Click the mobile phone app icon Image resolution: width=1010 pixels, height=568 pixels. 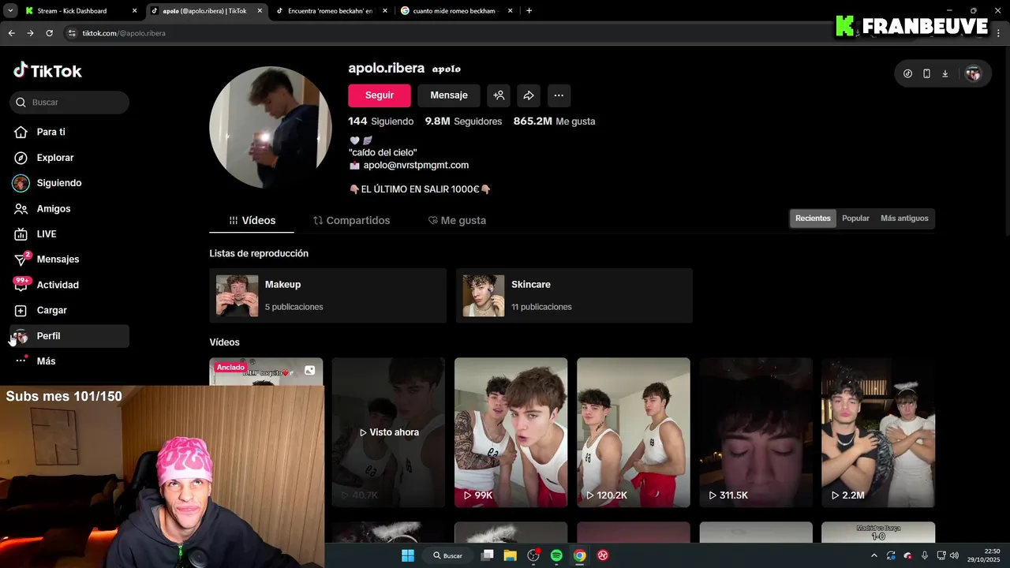(x=926, y=73)
